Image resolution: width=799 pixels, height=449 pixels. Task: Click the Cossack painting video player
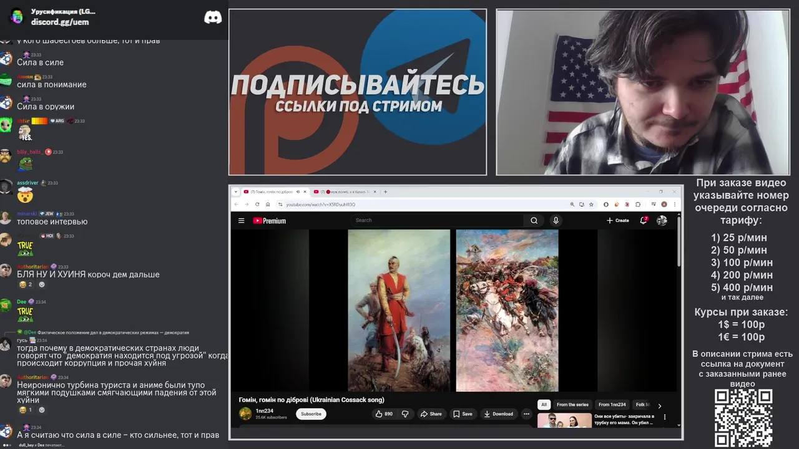453,311
